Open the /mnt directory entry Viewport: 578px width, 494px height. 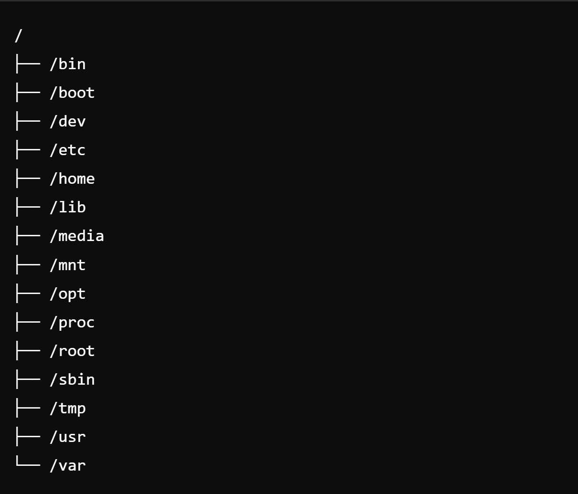tap(68, 265)
